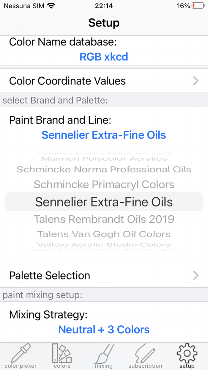Select Talens Van Gogh Oil Colors in the picker
The height and width of the screenshot is (370, 208).
(104, 234)
